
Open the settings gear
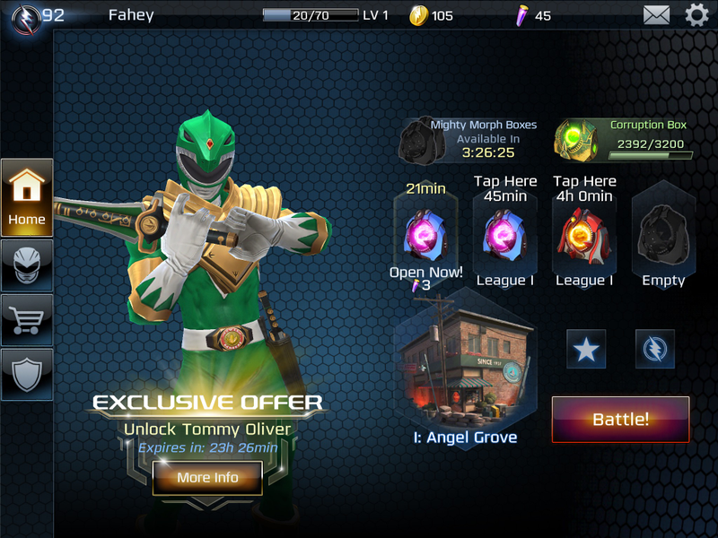[696, 14]
